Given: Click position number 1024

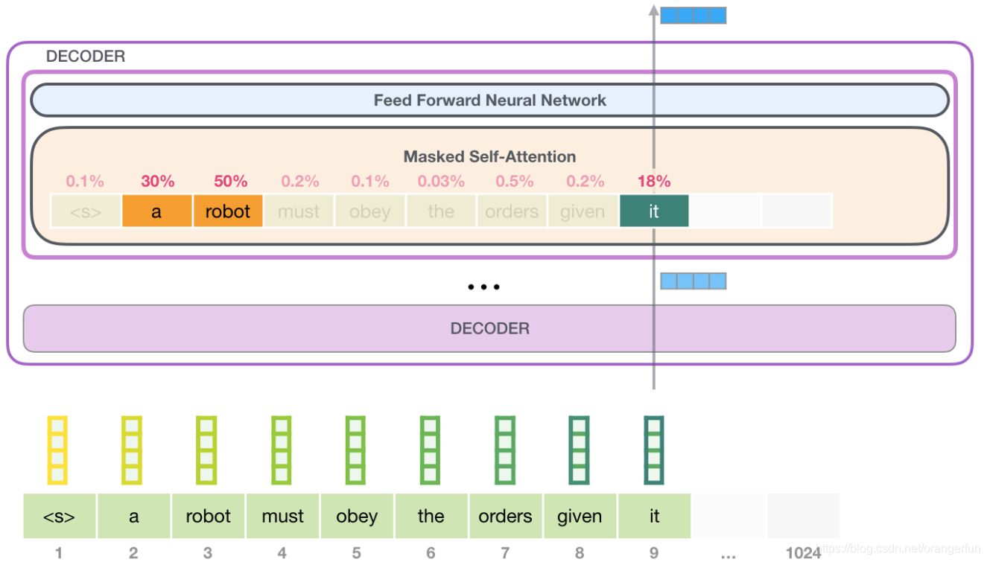Looking at the screenshot, I should [803, 552].
